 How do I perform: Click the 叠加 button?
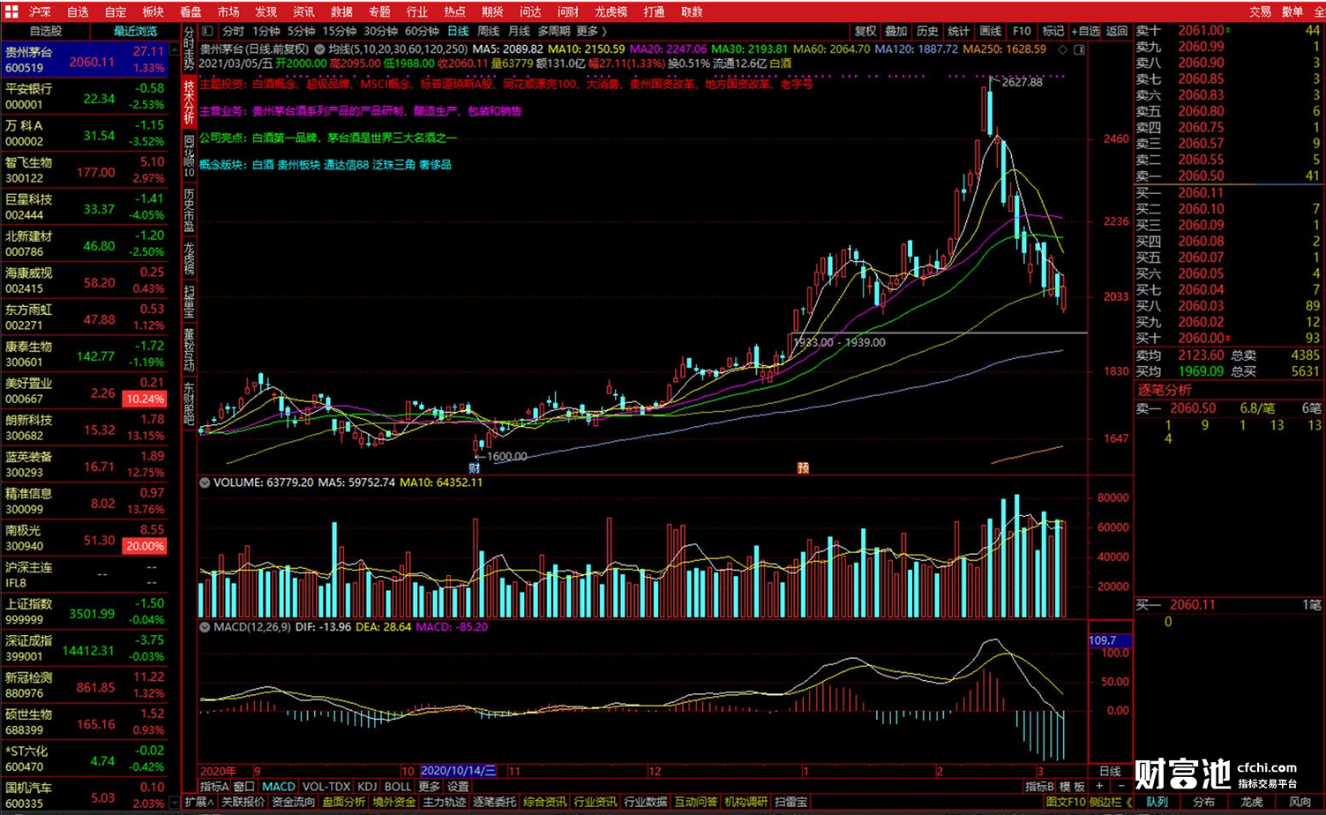coord(896,32)
